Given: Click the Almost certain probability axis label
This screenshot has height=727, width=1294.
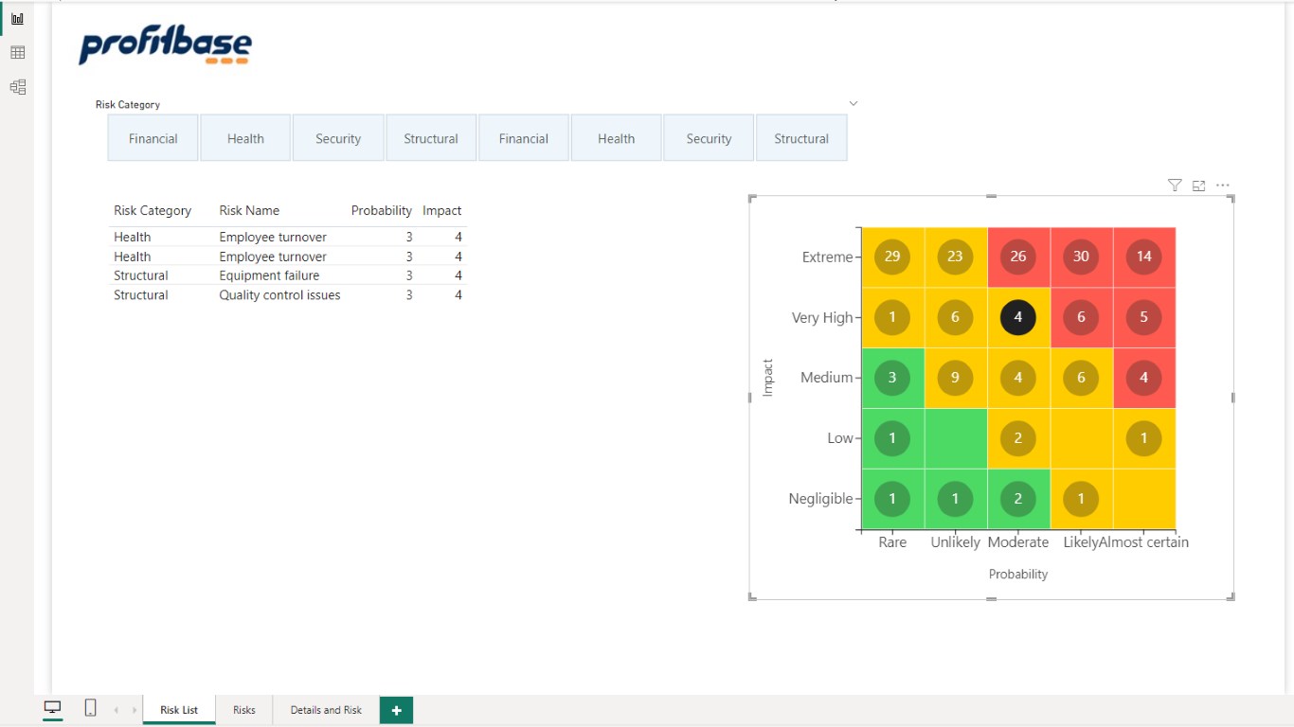Looking at the screenshot, I should [1144, 542].
